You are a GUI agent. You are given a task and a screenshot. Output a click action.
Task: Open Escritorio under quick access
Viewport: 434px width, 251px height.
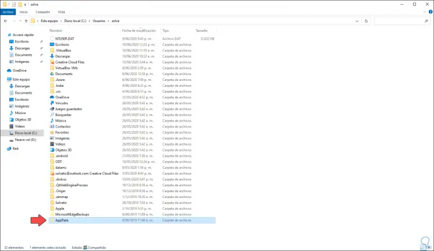tap(22, 41)
